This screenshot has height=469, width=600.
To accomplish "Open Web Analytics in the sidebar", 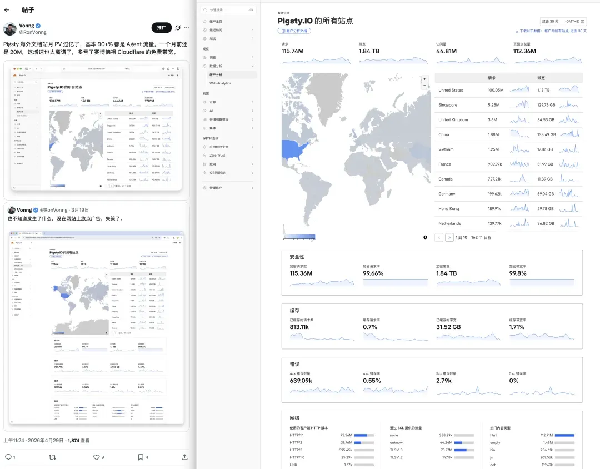I will pos(220,83).
